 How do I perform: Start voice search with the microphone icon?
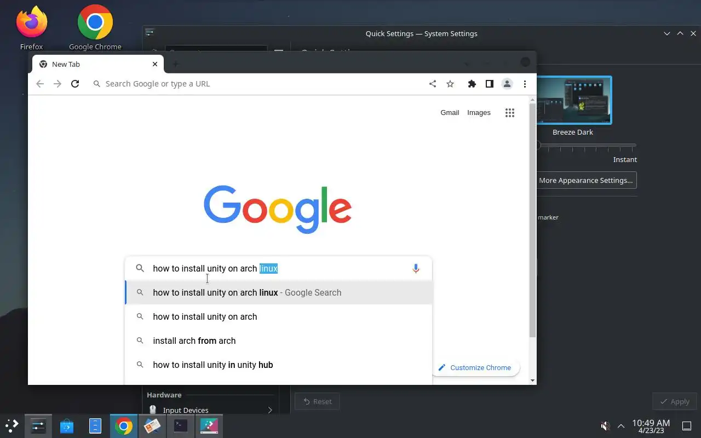click(416, 268)
